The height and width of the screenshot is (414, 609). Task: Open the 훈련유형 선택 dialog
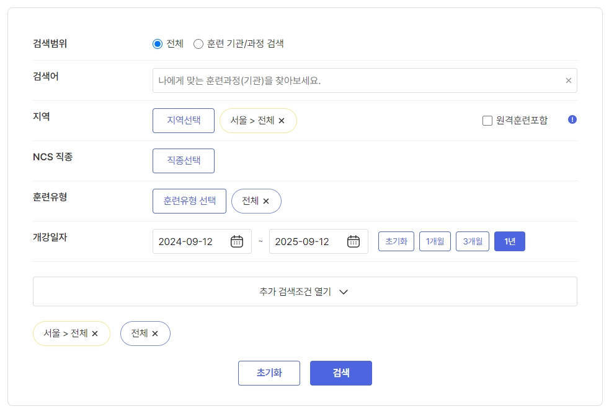coord(189,201)
